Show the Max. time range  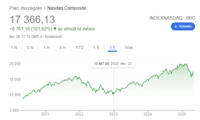pos(130,47)
